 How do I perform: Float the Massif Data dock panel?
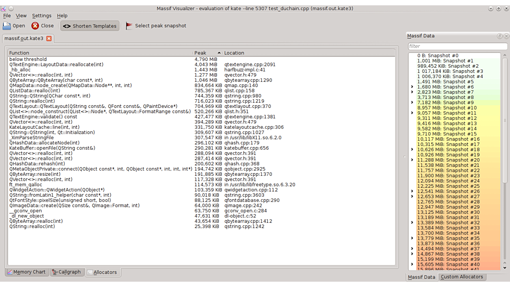pos(499,36)
